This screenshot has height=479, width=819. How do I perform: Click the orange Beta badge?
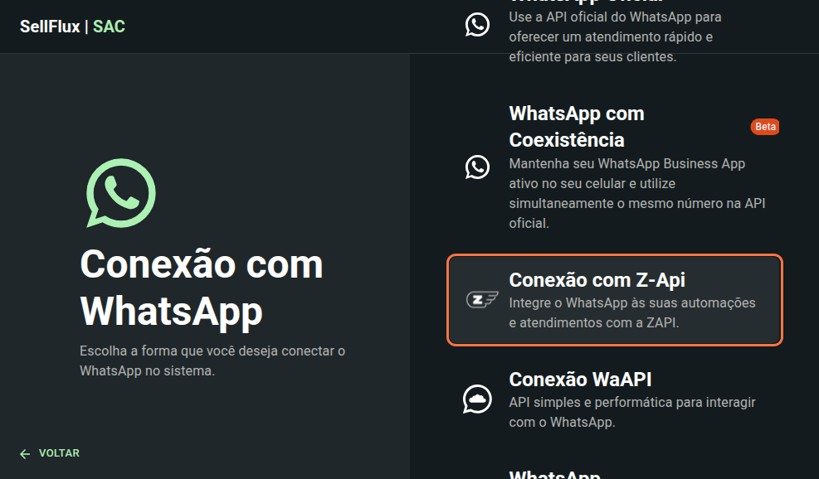(765, 127)
